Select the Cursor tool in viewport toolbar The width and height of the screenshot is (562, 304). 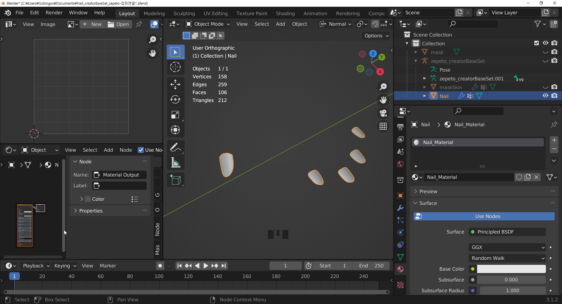[x=175, y=67]
